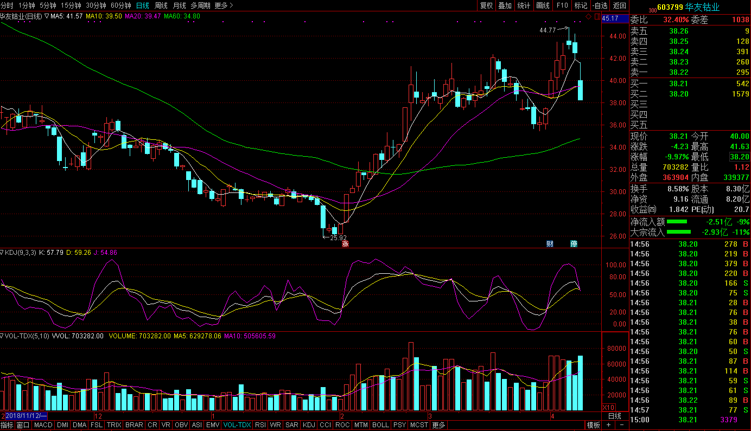
Task: Open the F10 company info page
Action: click(562, 5)
